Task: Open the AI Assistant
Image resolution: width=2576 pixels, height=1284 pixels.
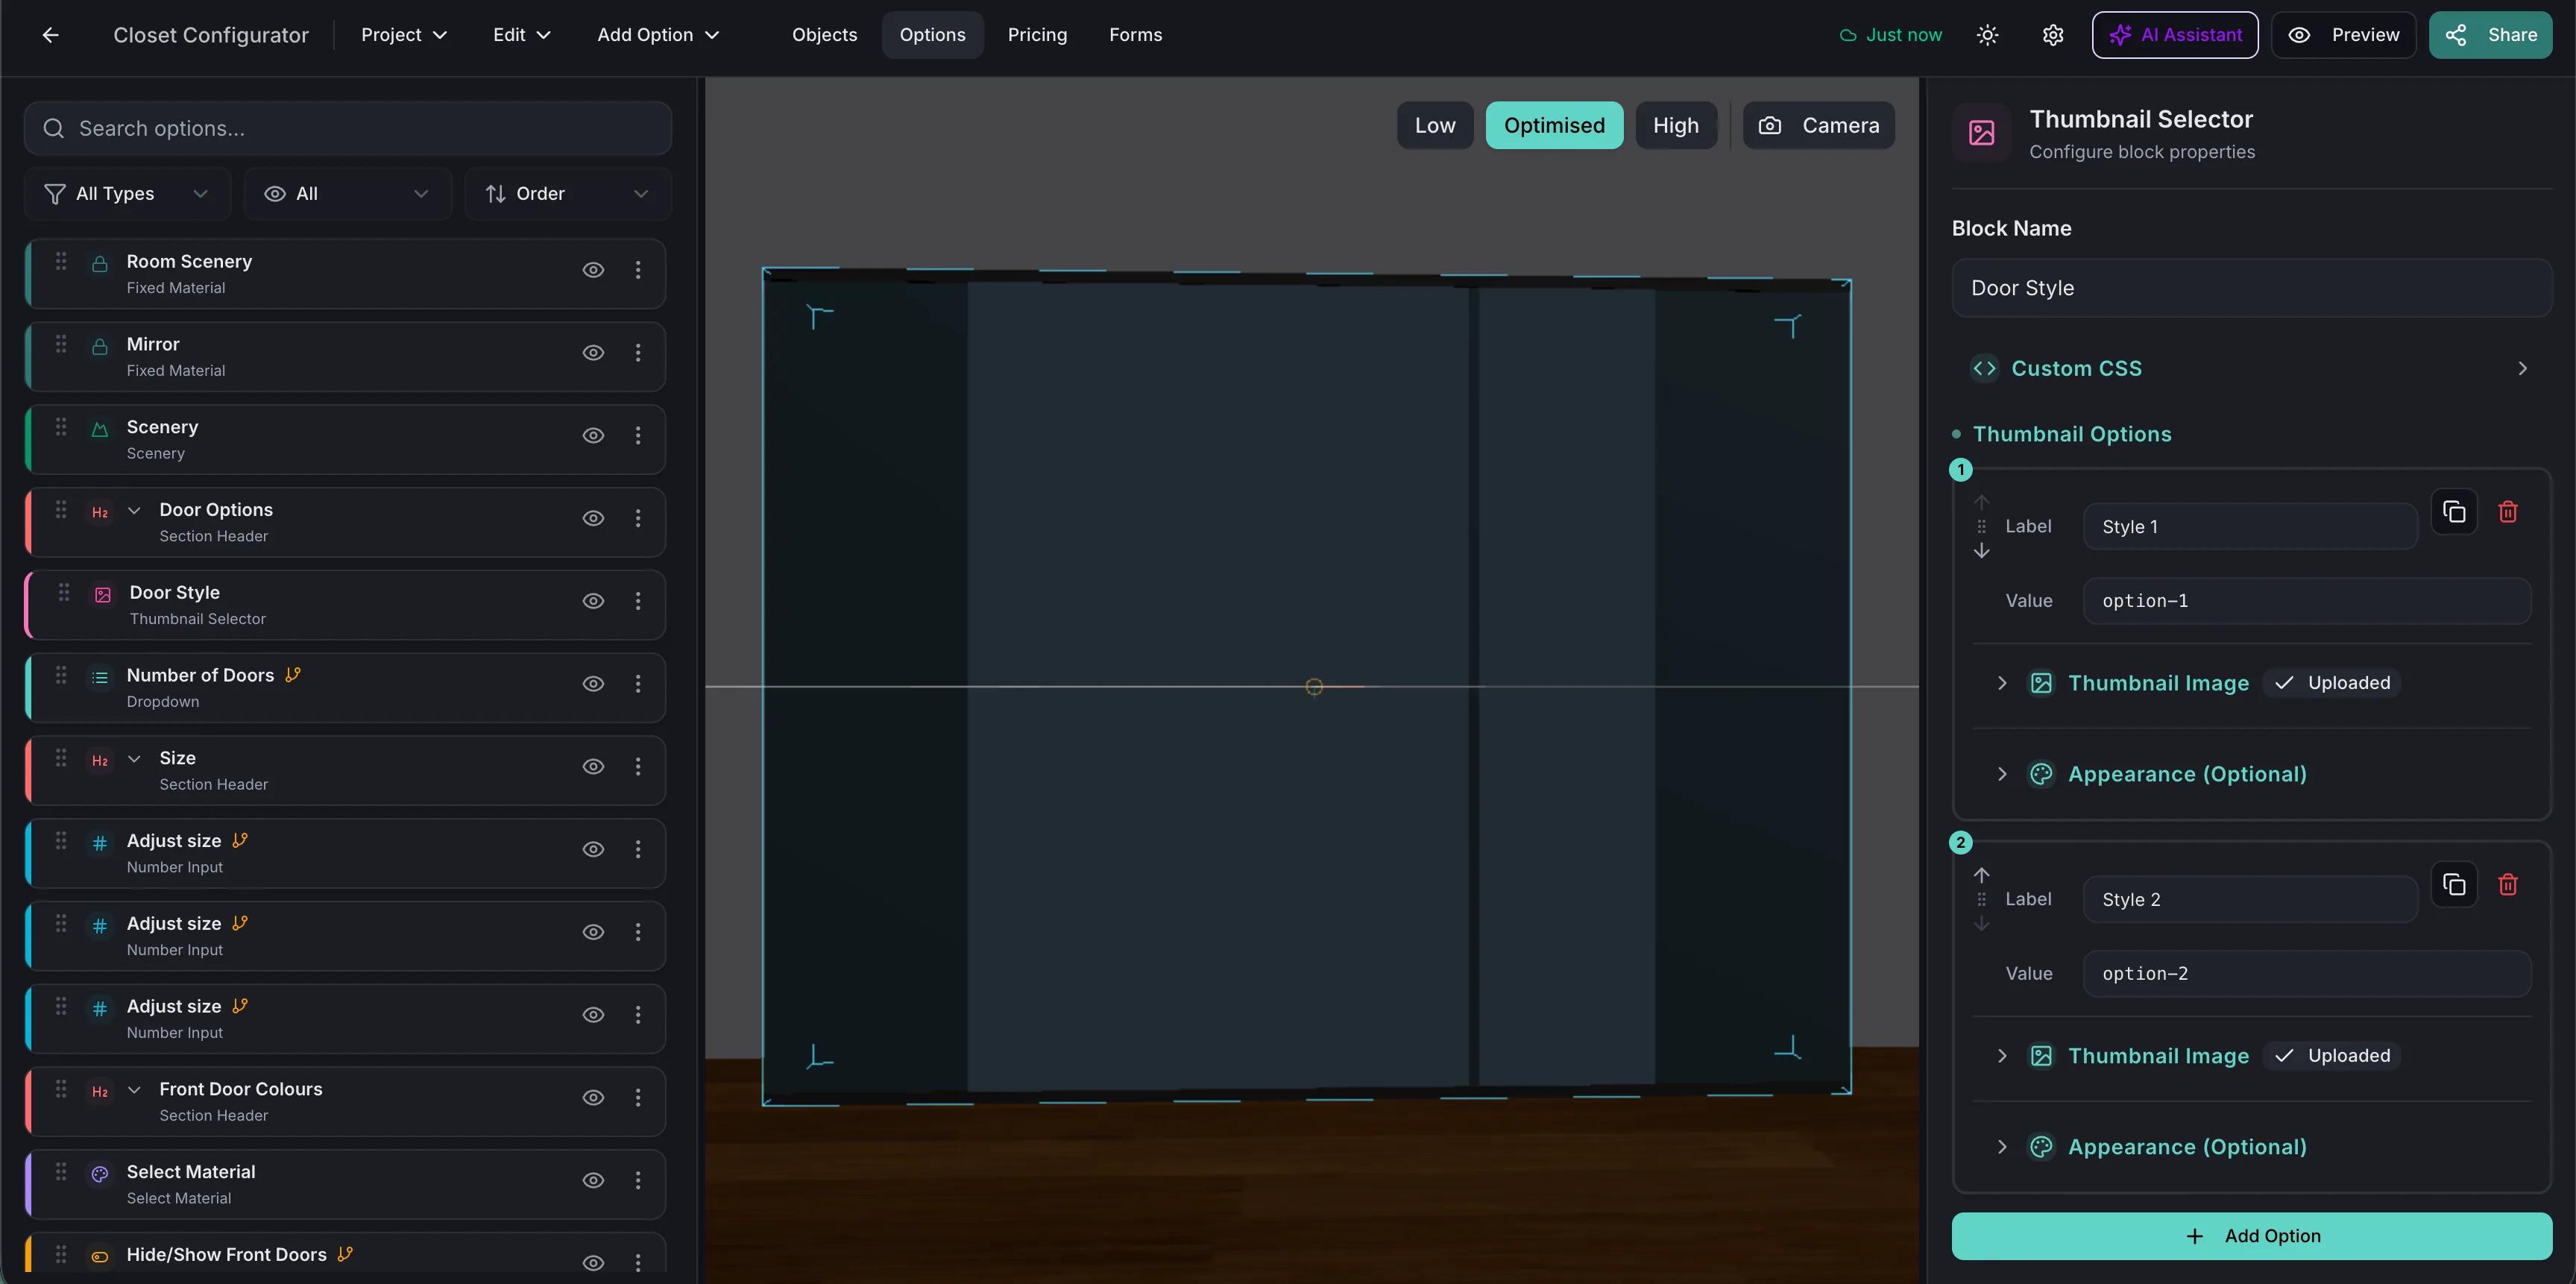Action: point(2175,35)
